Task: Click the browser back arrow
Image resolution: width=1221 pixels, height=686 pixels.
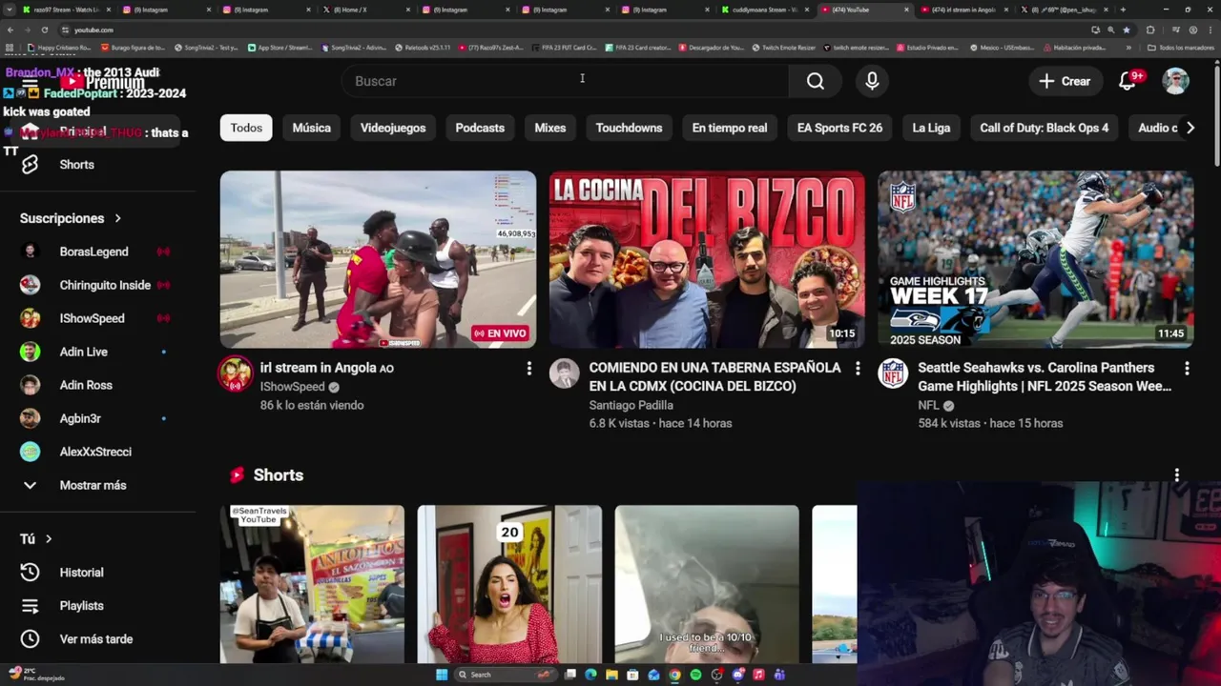Action: point(10,30)
